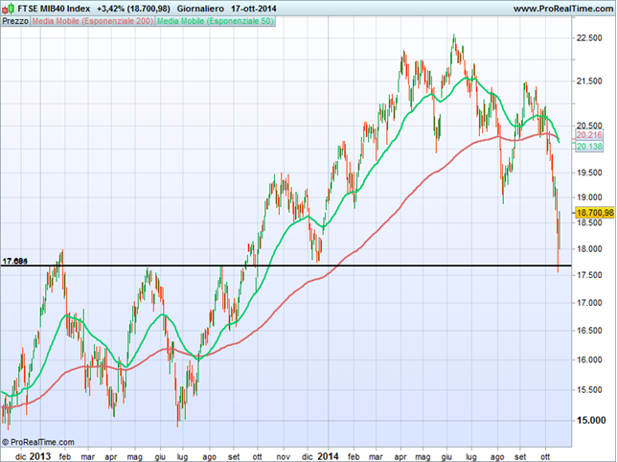Click the 22.500 price axis label
This screenshot has height=462, width=617.
tap(589, 37)
